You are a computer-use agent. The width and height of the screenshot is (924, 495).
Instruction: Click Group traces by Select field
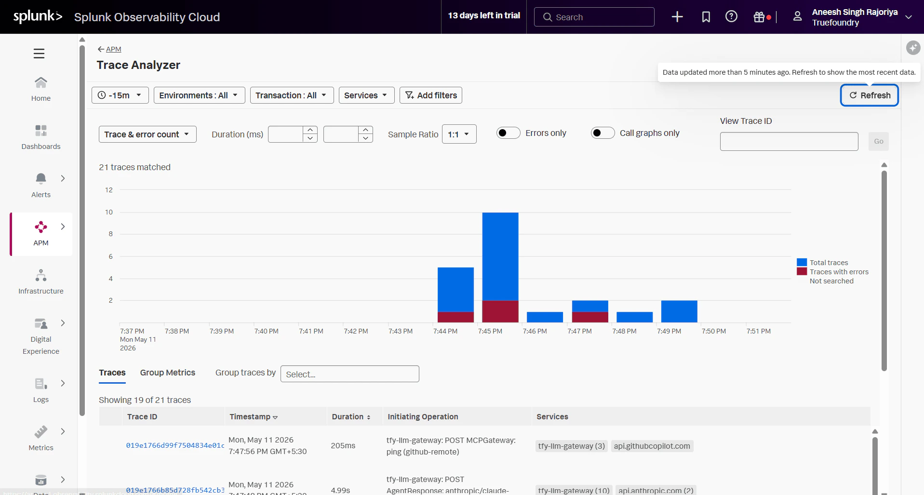coord(350,374)
